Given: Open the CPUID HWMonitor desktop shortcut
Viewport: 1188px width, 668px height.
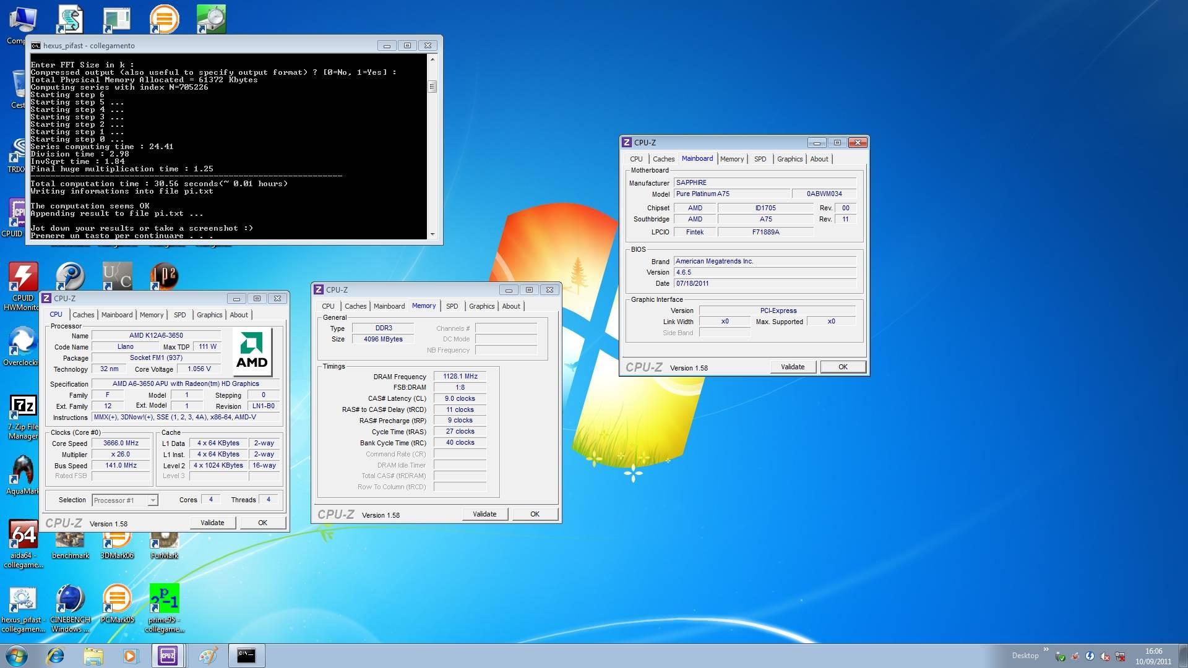Looking at the screenshot, I should (x=23, y=286).
